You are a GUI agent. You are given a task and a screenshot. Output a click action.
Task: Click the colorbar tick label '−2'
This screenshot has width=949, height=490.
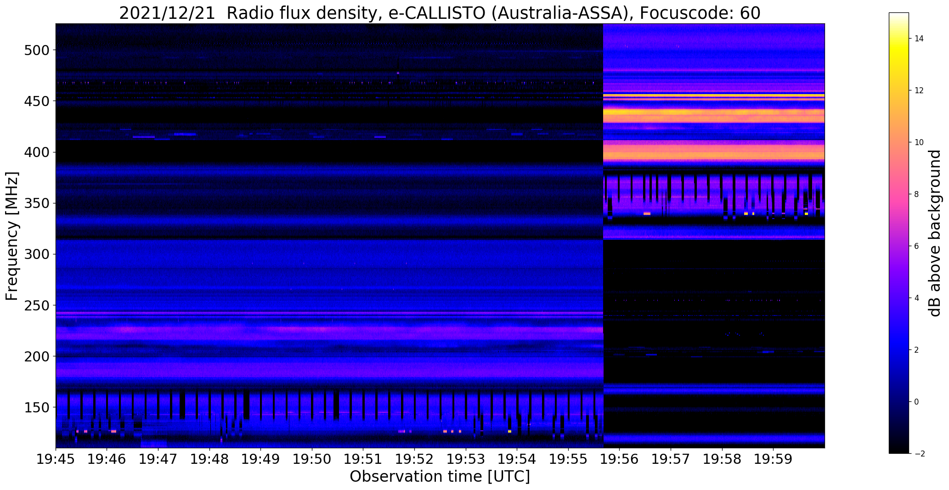pyautogui.click(x=920, y=454)
